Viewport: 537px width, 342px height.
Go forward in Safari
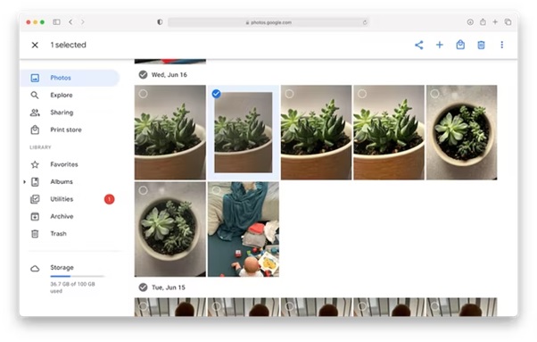[83, 22]
